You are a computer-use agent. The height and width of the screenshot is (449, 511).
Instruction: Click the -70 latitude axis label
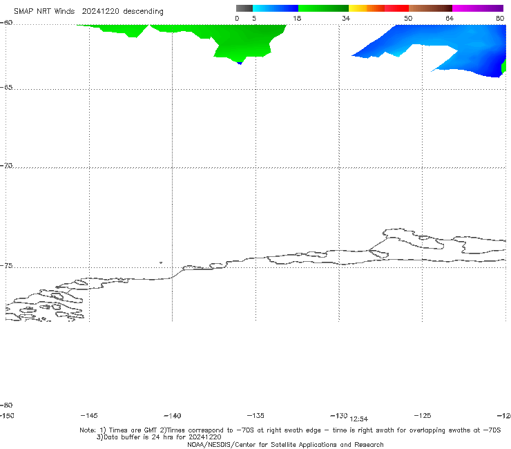(6, 166)
